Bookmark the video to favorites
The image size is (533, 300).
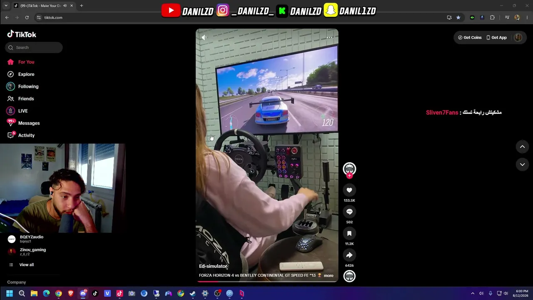coord(349,233)
